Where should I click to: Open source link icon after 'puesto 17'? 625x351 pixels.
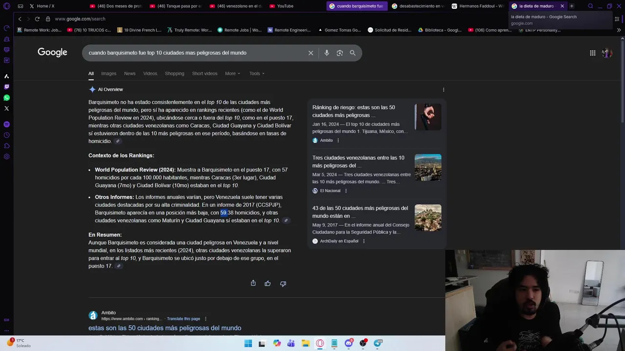point(119,266)
